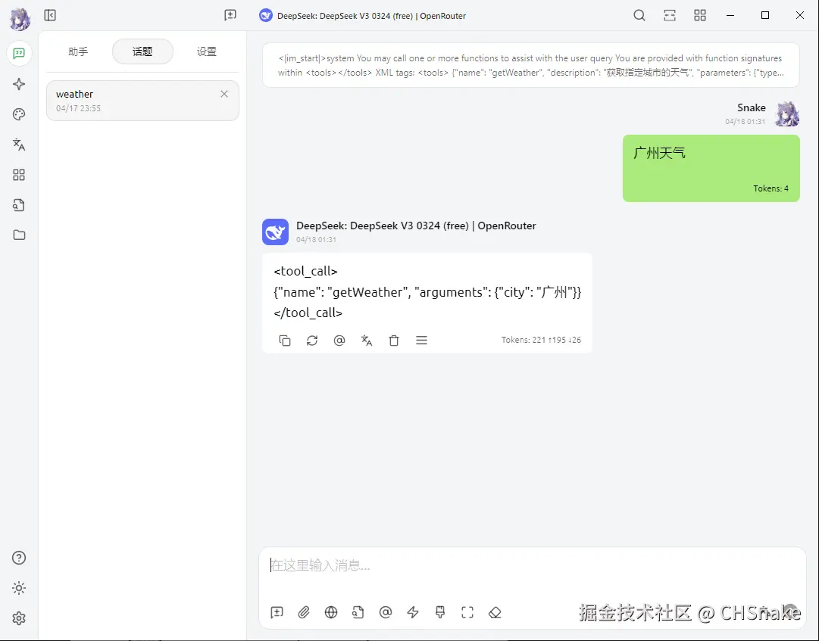Focus the 在这里输入消息 input field

tap(533, 566)
